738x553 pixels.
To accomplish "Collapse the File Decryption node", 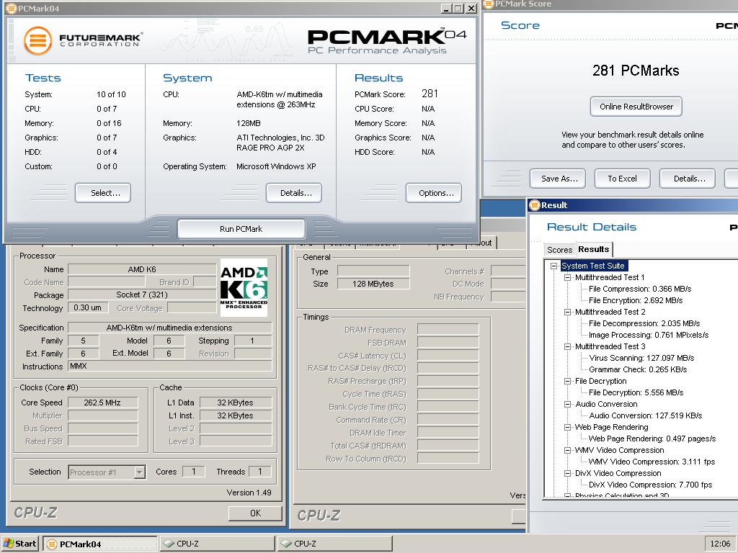I will point(568,381).
